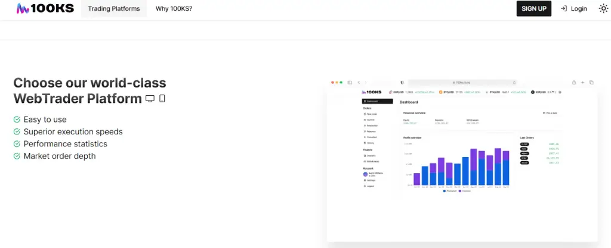Select Current in the preview sidebar
The height and width of the screenshot is (248, 611).
click(369, 120)
